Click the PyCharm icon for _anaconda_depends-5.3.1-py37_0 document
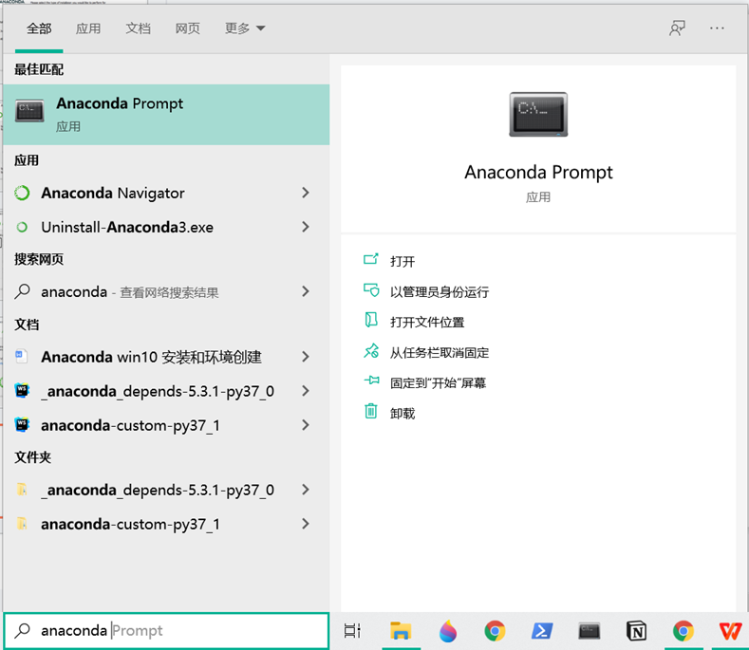Viewport: 749px width, 650px height. tap(22, 391)
